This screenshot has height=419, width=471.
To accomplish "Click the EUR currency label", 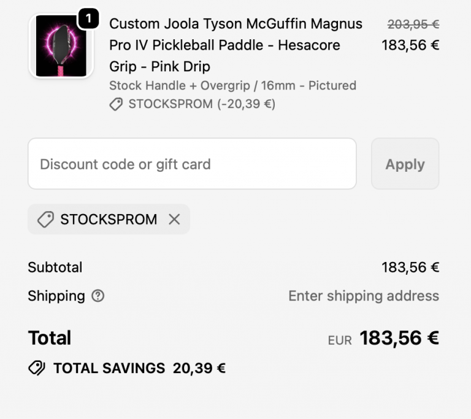I will [340, 340].
